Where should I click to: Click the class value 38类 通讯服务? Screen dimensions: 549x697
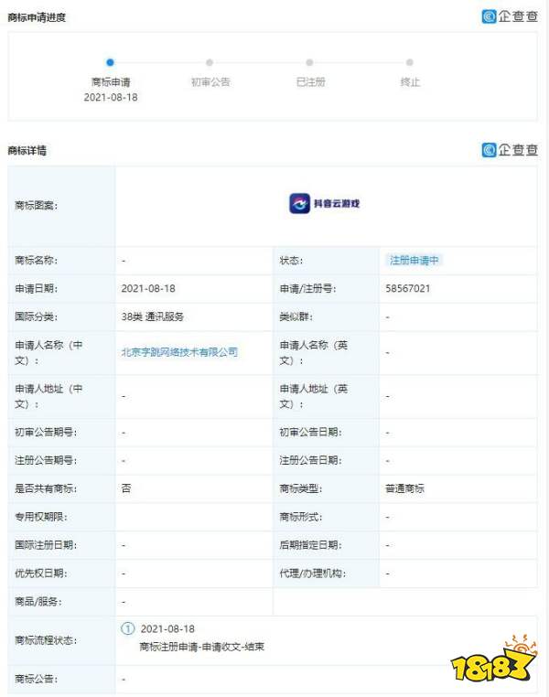(x=153, y=316)
